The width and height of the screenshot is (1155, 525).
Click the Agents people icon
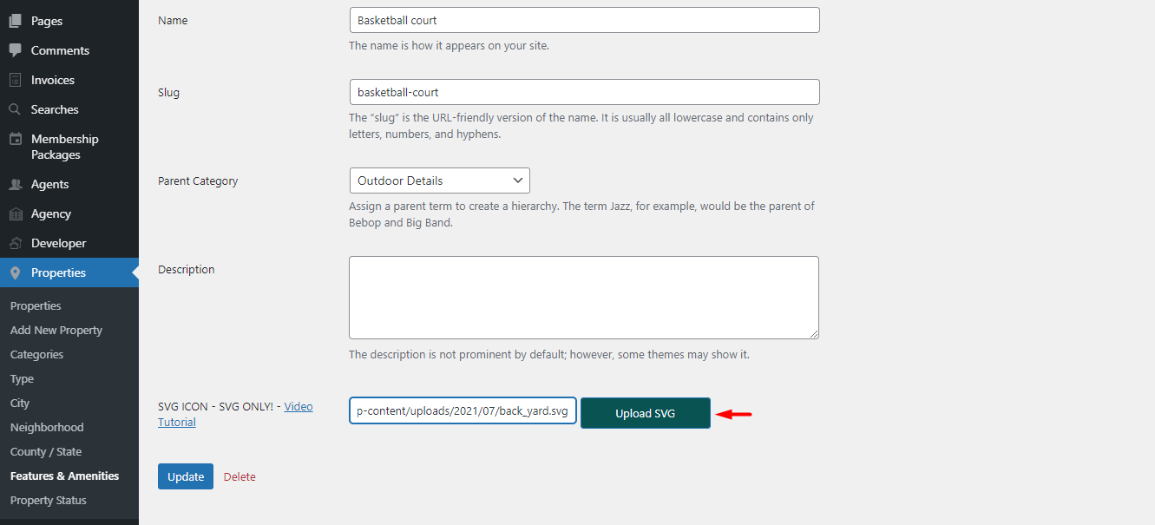[16, 184]
